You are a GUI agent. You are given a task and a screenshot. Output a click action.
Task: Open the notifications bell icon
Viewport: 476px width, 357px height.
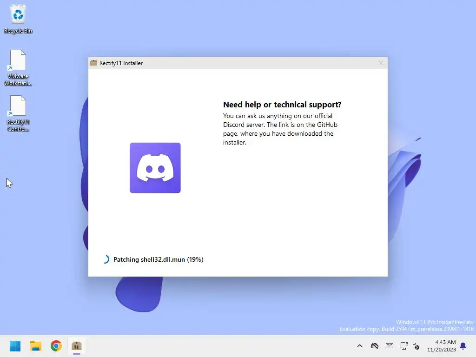pyautogui.click(x=463, y=346)
